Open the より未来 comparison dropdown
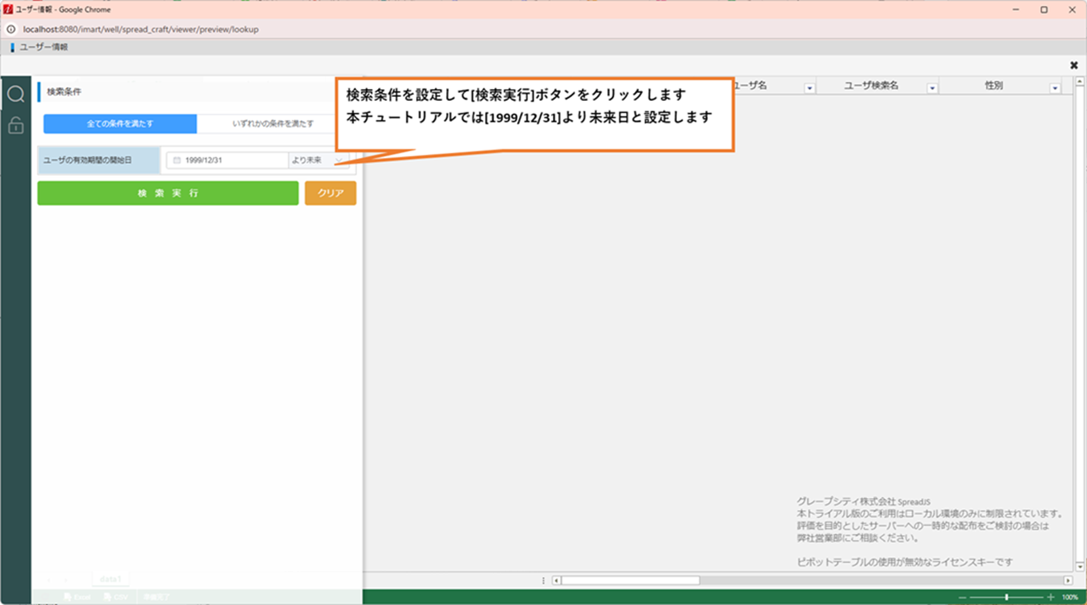The width and height of the screenshot is (1087, 605). [x=318, y=160]
